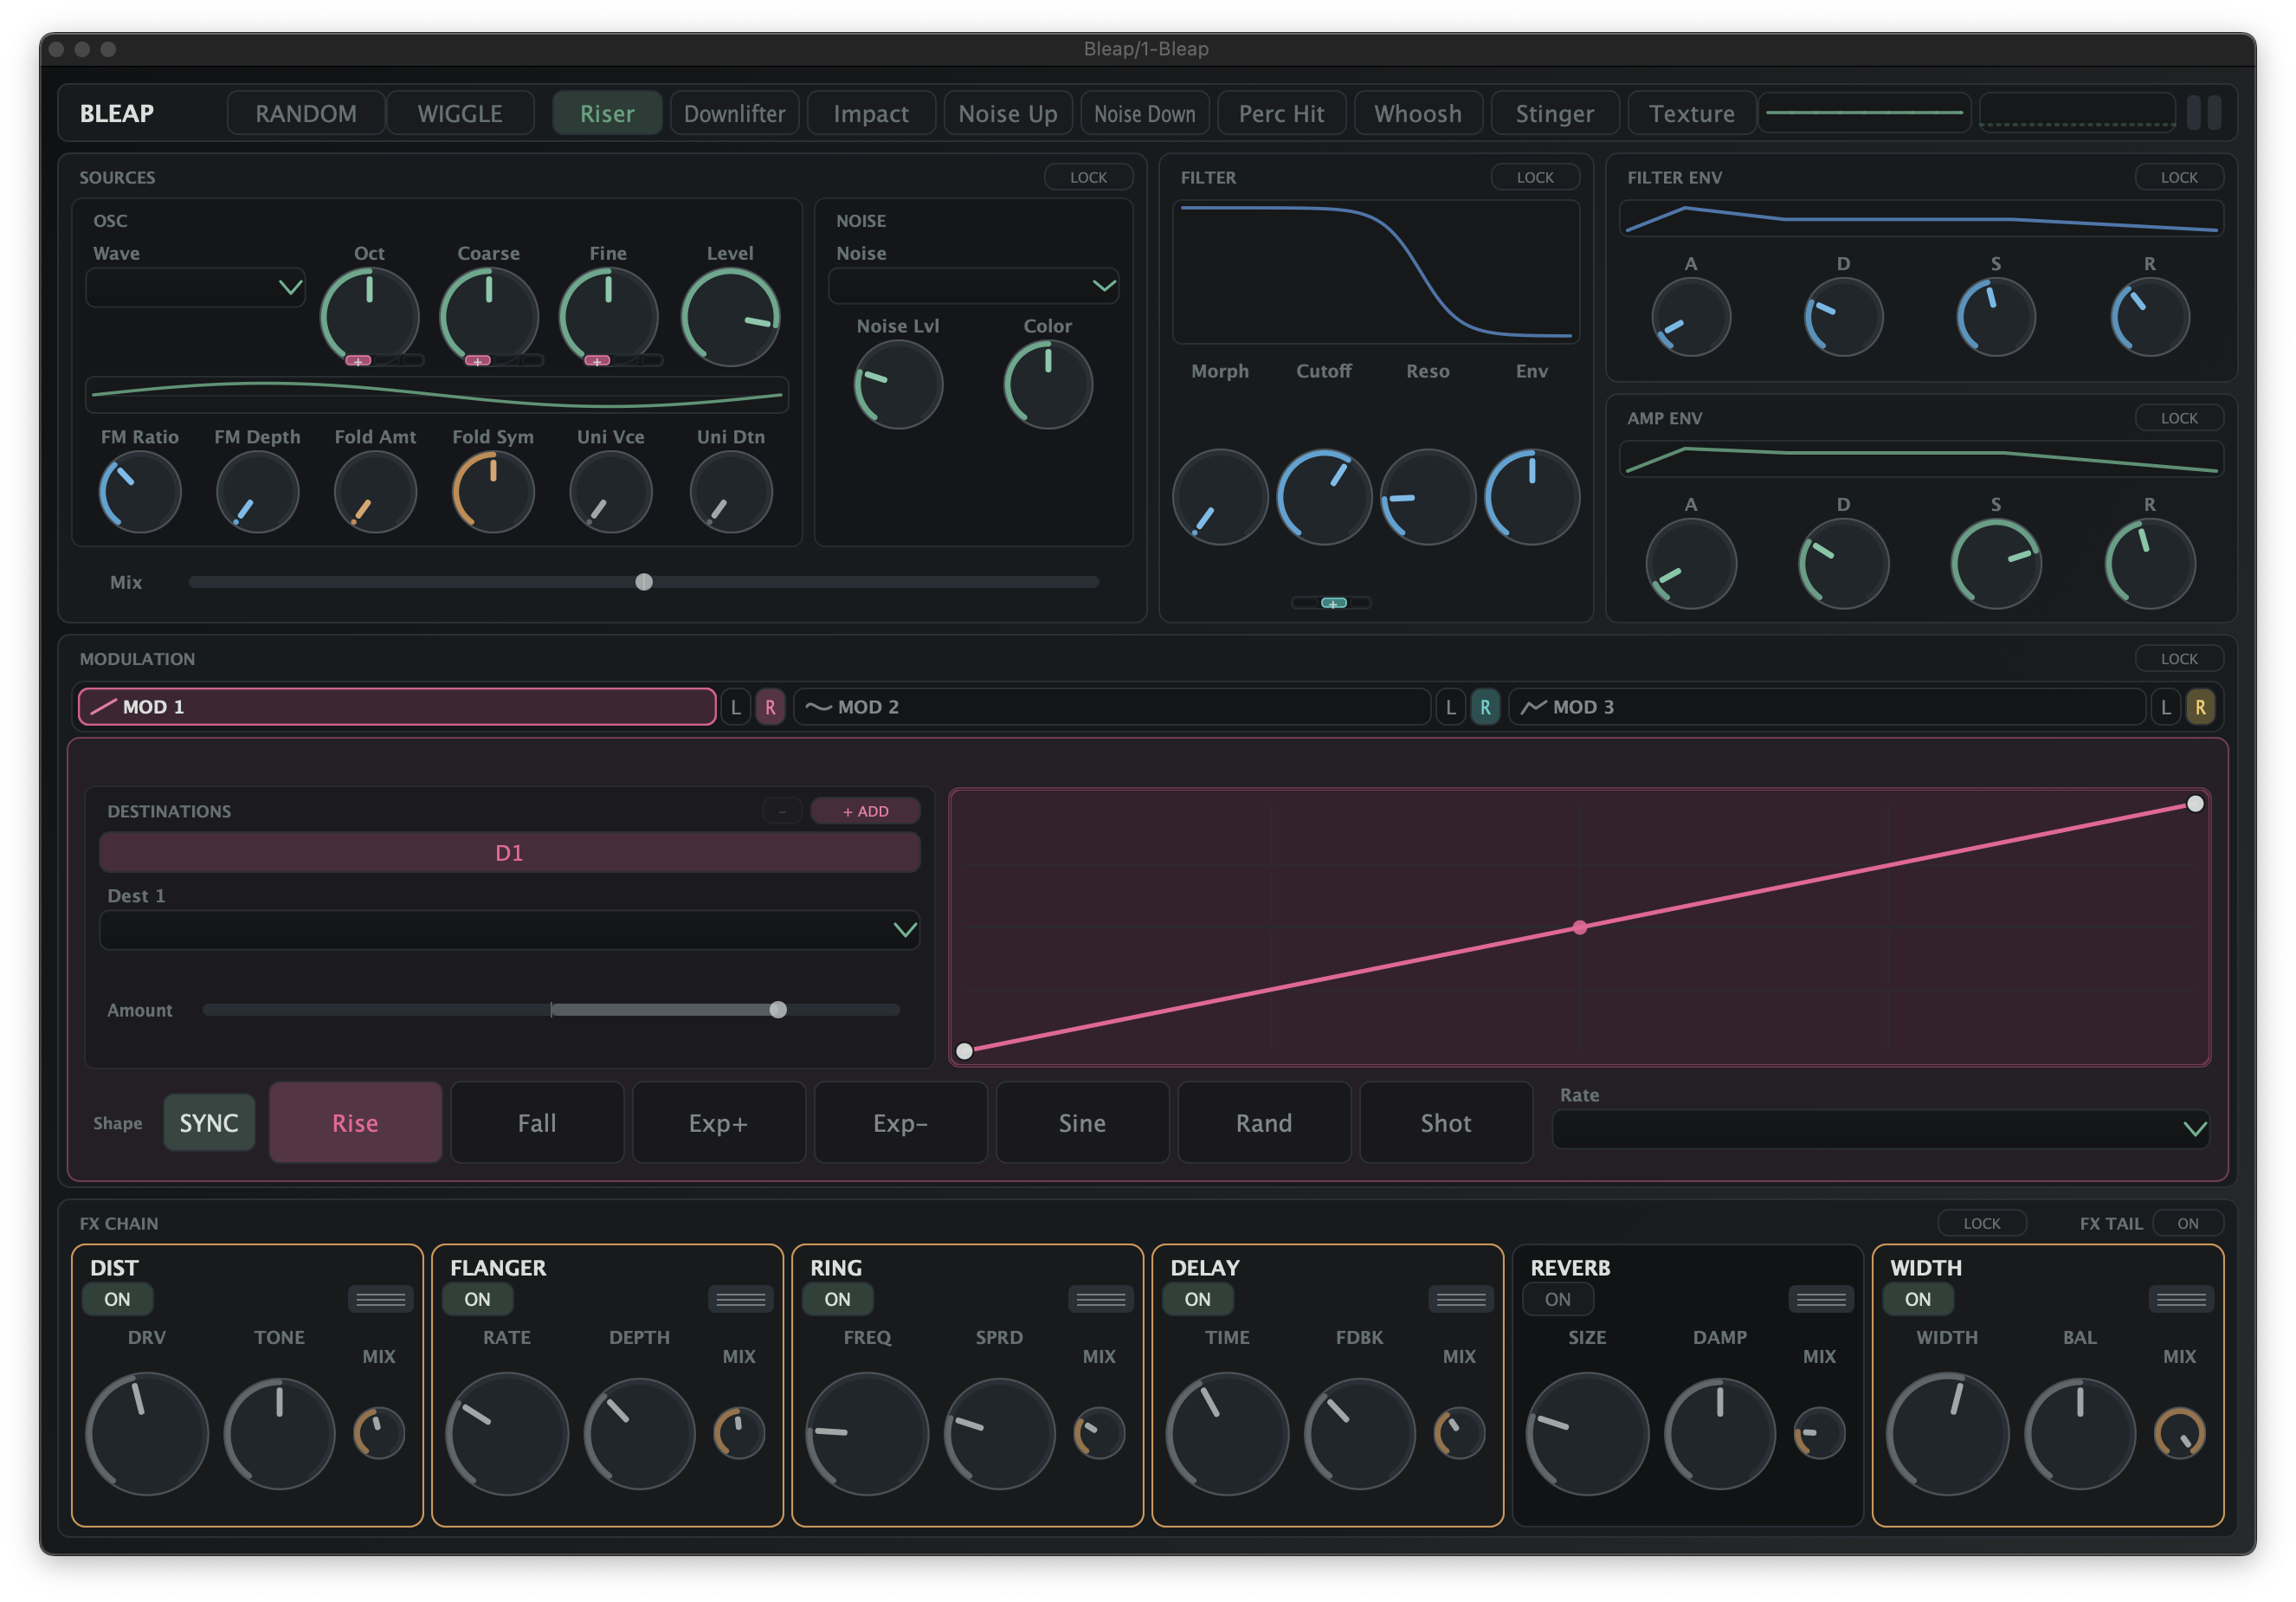Click the DIST module drag handle icon

coord(381,1299)
